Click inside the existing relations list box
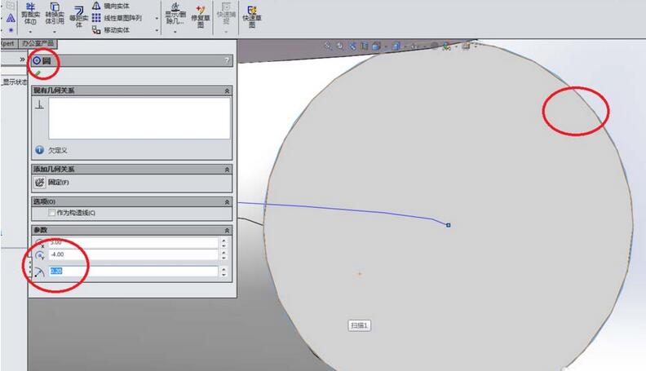This screenshot has width=646, height=371. (x=139, y=118)
